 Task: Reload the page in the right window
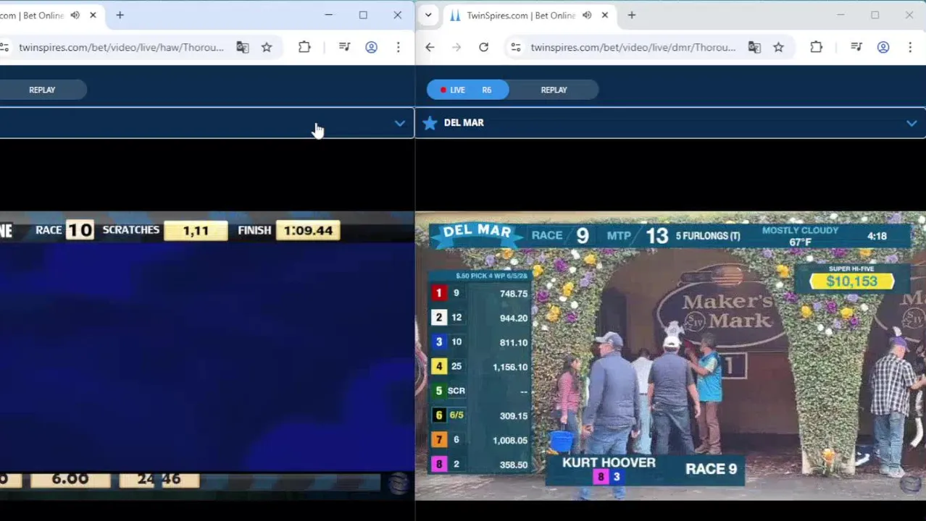point(483,47)
